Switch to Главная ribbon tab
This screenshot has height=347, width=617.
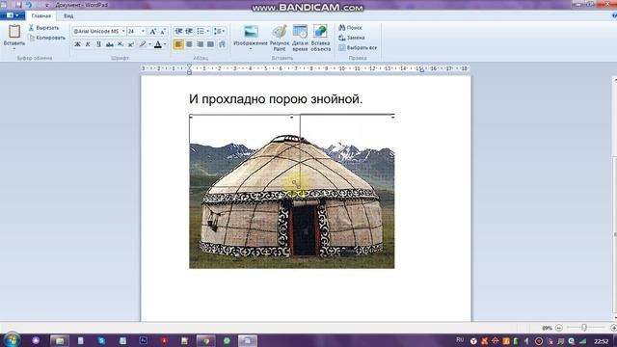(x=40, y=16)
